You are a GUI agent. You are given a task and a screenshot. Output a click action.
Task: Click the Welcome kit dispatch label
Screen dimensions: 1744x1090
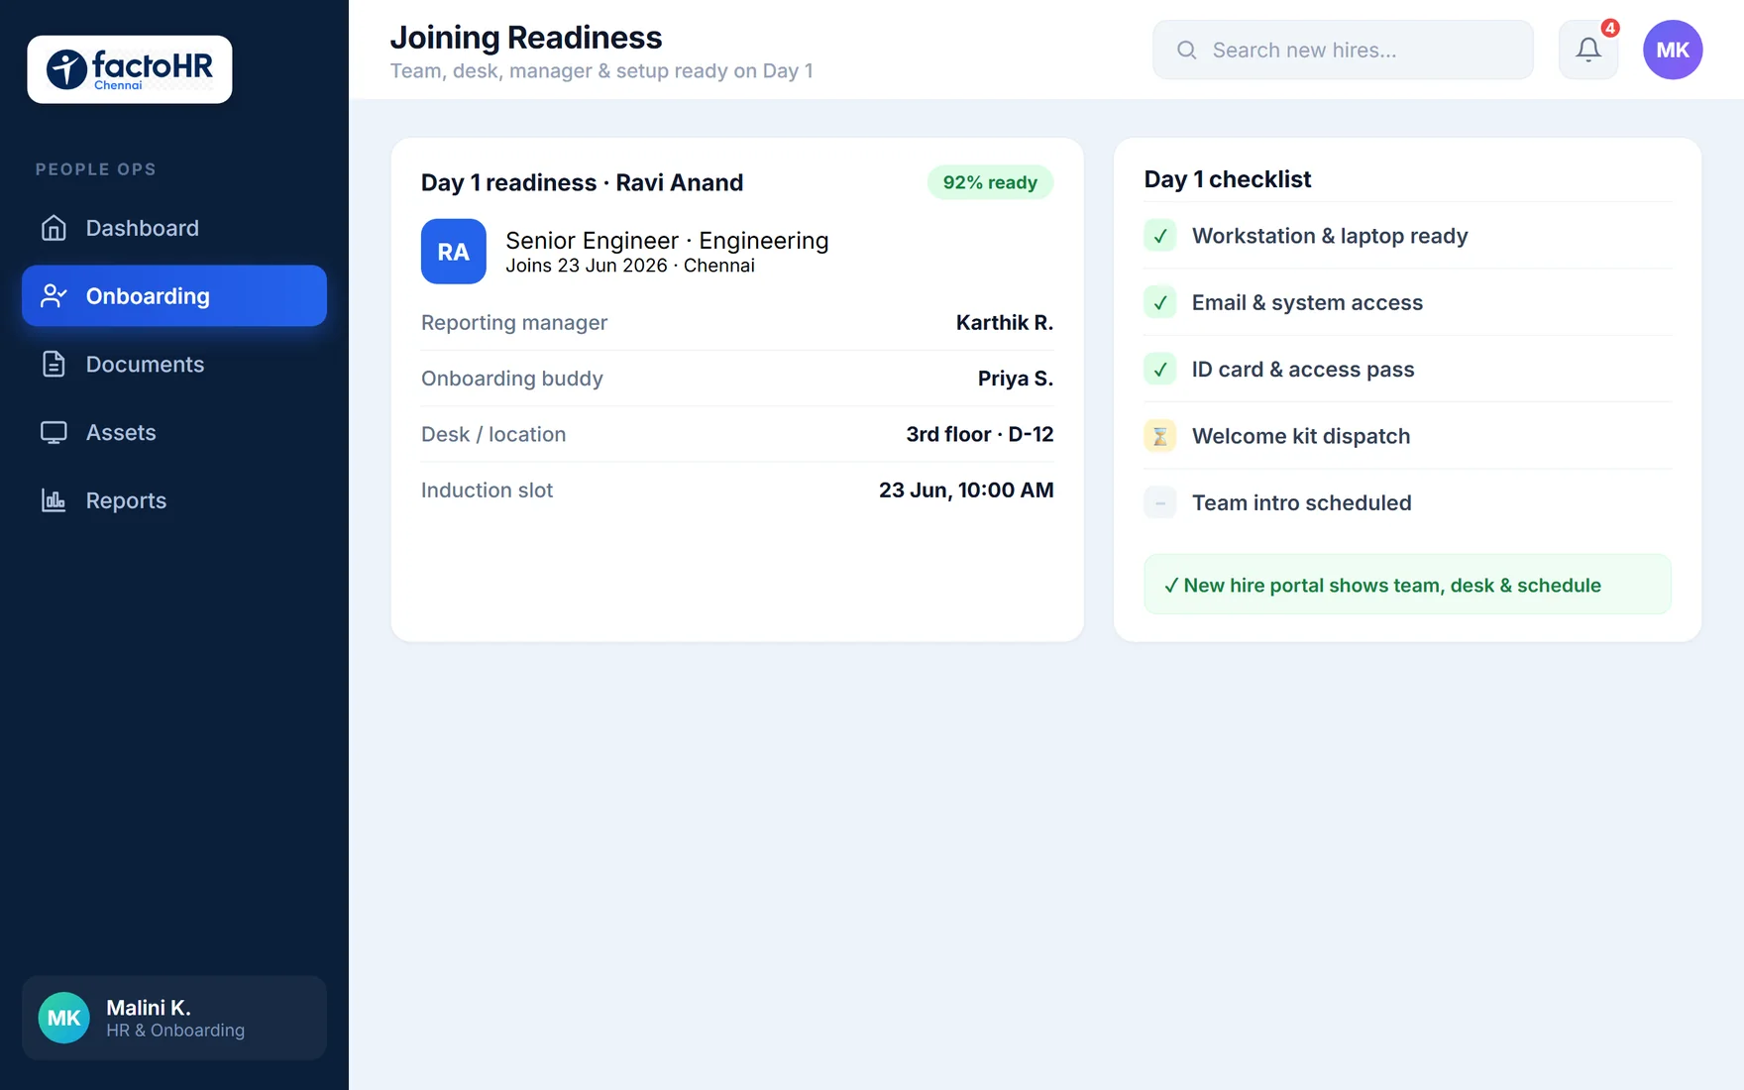1301,436
